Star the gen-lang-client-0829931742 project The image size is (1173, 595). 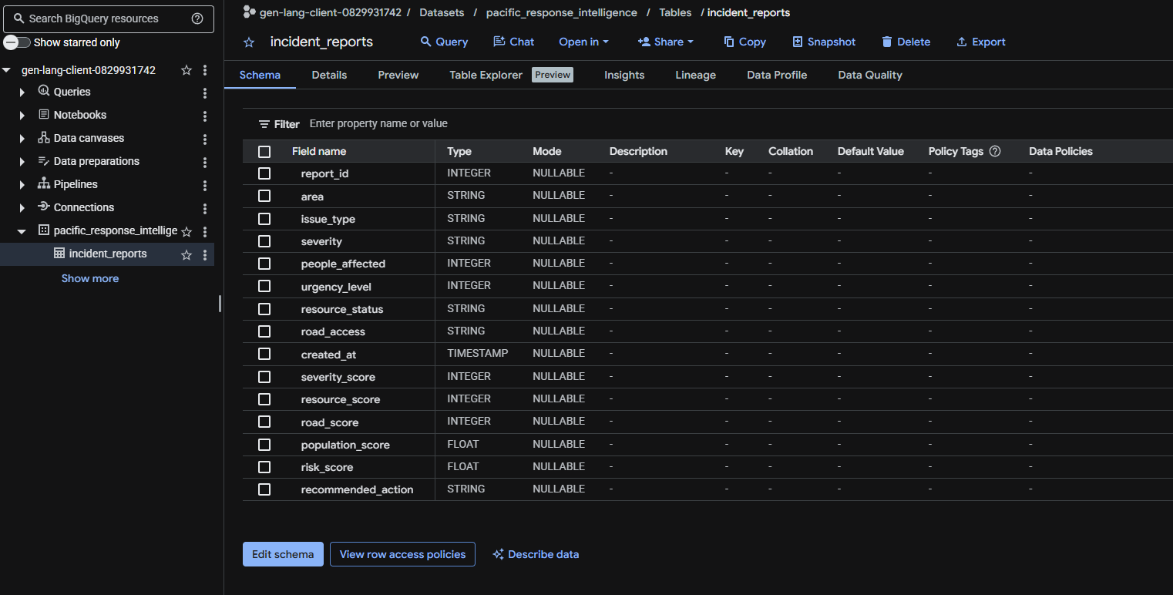pos(187,70)
